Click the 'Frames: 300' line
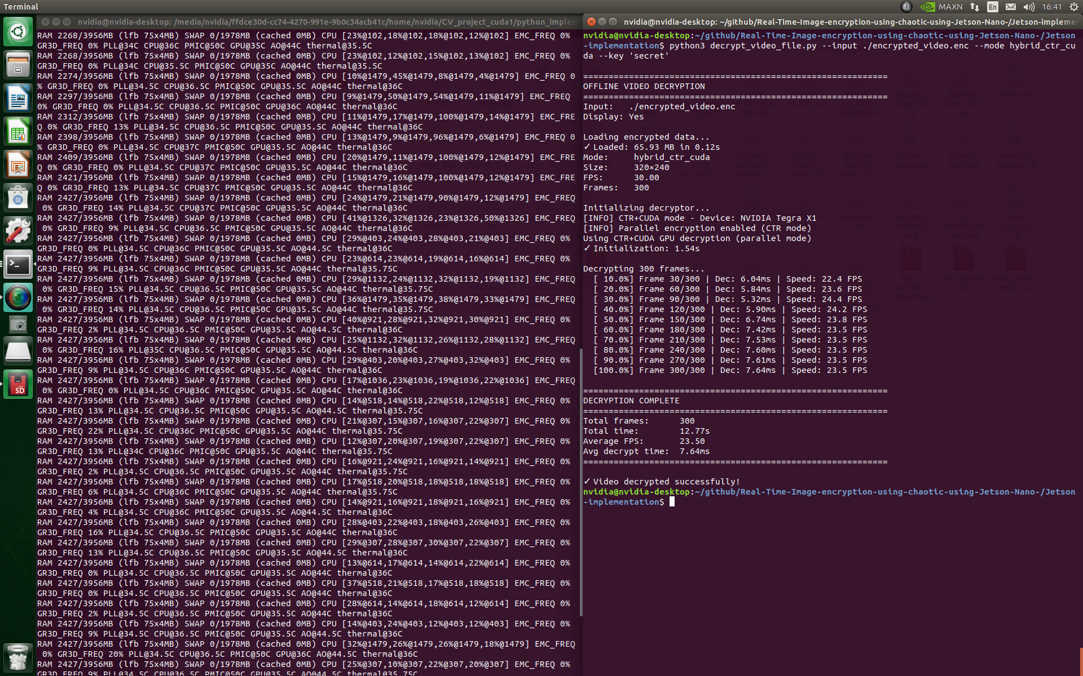 click(x=616, y=188)
